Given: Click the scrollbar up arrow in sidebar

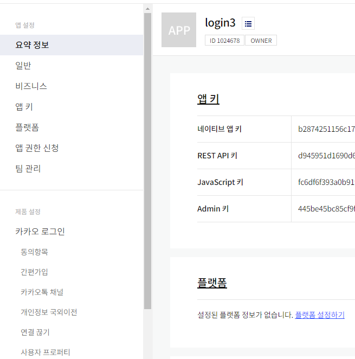Looking at the screenshot, I should 147,9.
